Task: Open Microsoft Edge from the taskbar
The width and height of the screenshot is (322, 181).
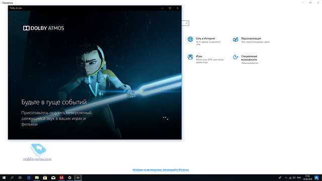Action: coord(29,177)
